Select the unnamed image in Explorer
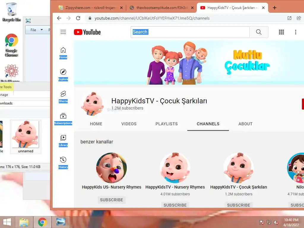Screen dimensions: 304x228 (26, 137)
